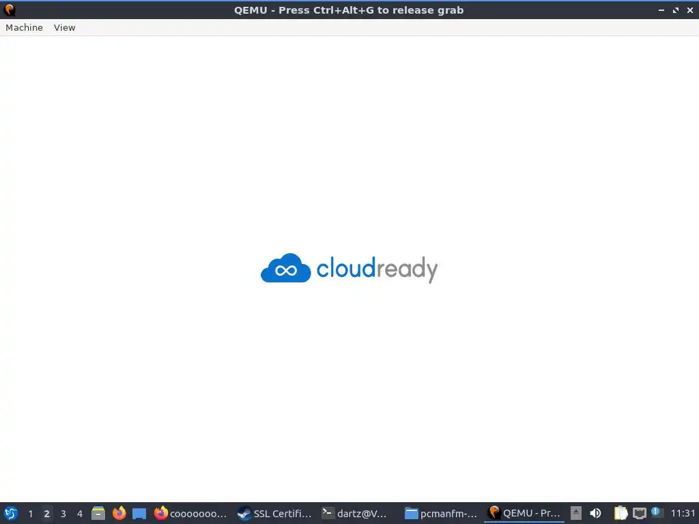
Task: Minimize the QEMU window
Action: click(661, 10)
